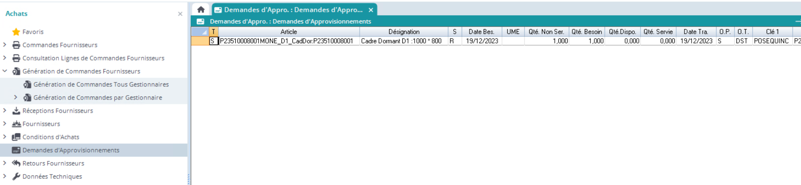This screenshot has width=801, height=185.
Task: Close the Achats side panel
Action: click(180, 14)
